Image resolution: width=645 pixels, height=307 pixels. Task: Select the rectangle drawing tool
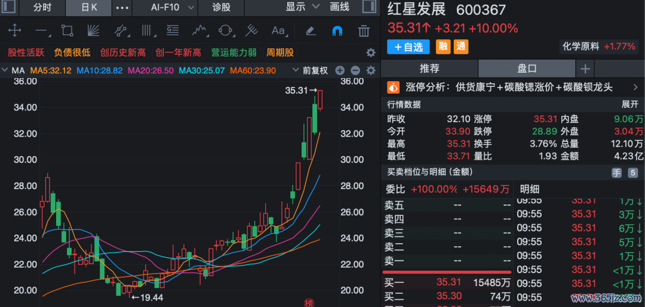[x=67, y=31]
